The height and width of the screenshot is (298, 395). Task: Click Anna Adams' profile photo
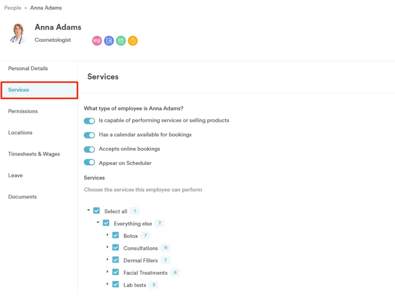click(x=18, y=34)
